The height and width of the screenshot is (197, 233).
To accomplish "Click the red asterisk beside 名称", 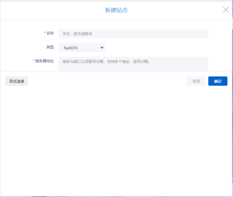I will [45, 33].
